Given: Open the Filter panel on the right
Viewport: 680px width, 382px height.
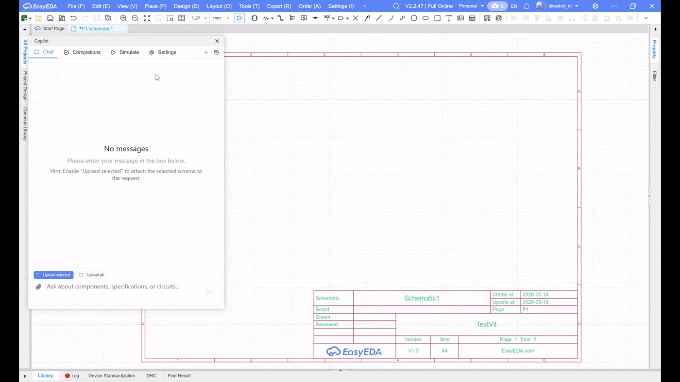Looking at the screenshot, I should coord(655,76).
